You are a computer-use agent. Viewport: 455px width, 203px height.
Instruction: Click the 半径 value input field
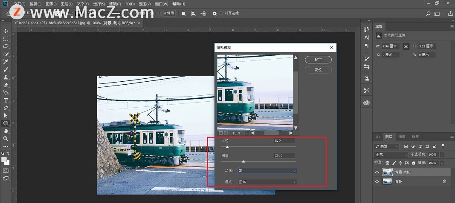point(284,141)
